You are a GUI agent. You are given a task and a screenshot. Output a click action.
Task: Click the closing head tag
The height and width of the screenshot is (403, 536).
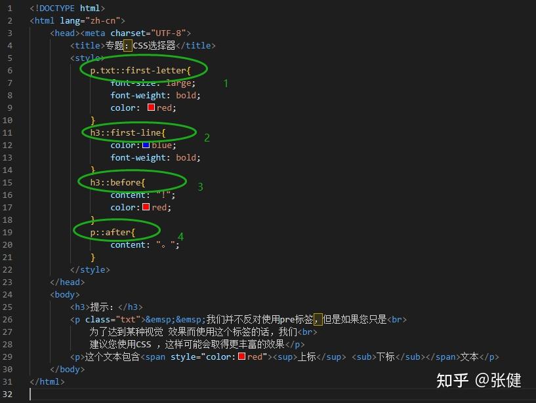pyautogui.click(x=68, y=282)
